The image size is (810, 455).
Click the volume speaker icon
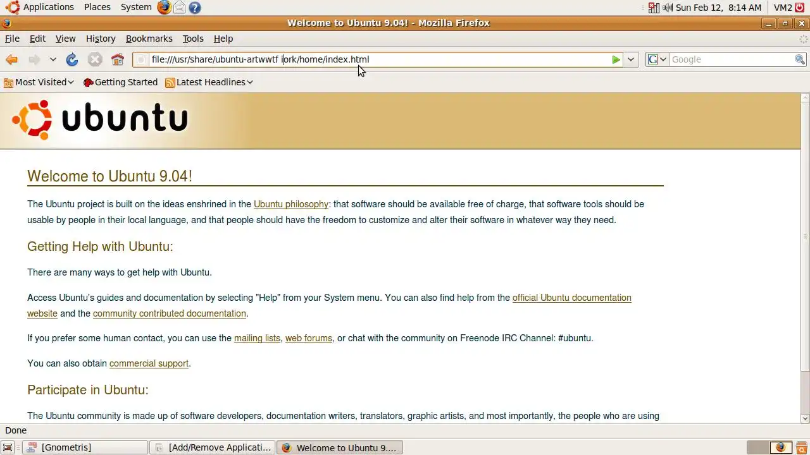668,8
